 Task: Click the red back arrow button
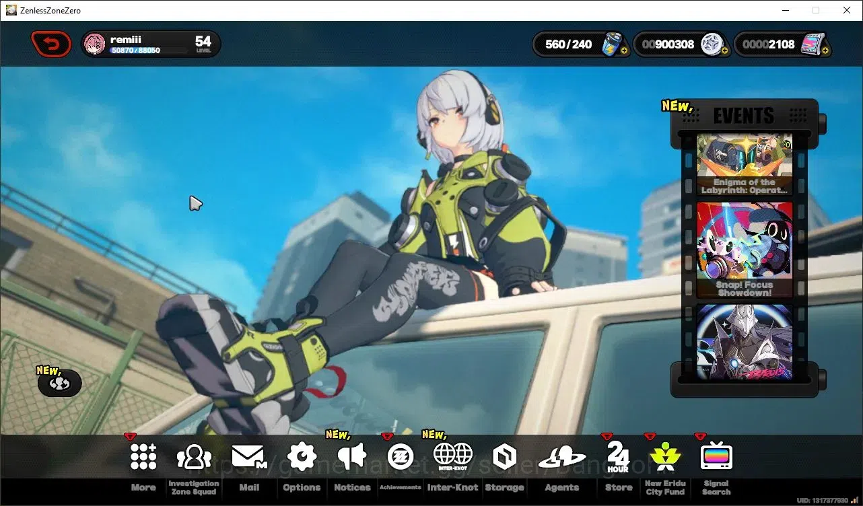[51, 44]
